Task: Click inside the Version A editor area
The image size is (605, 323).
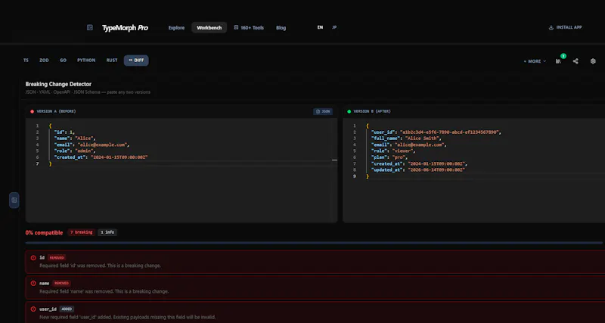Action: (x=181, y=170)
